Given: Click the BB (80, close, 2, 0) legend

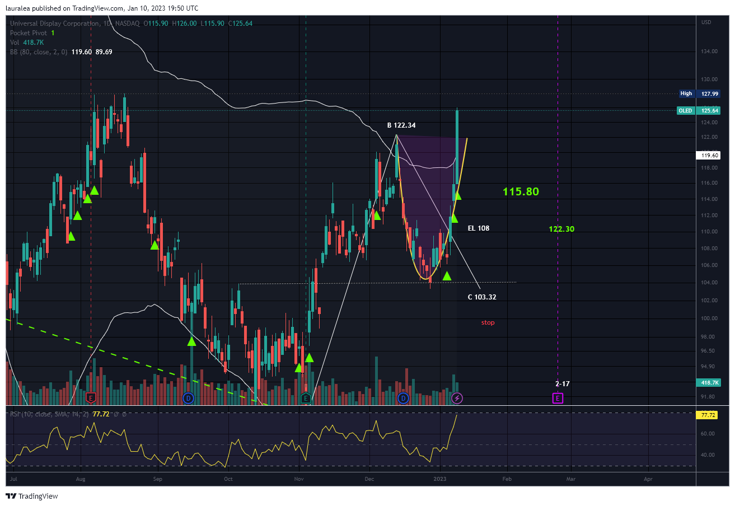Looking at the screenshot, I should [x=39, y=51].
